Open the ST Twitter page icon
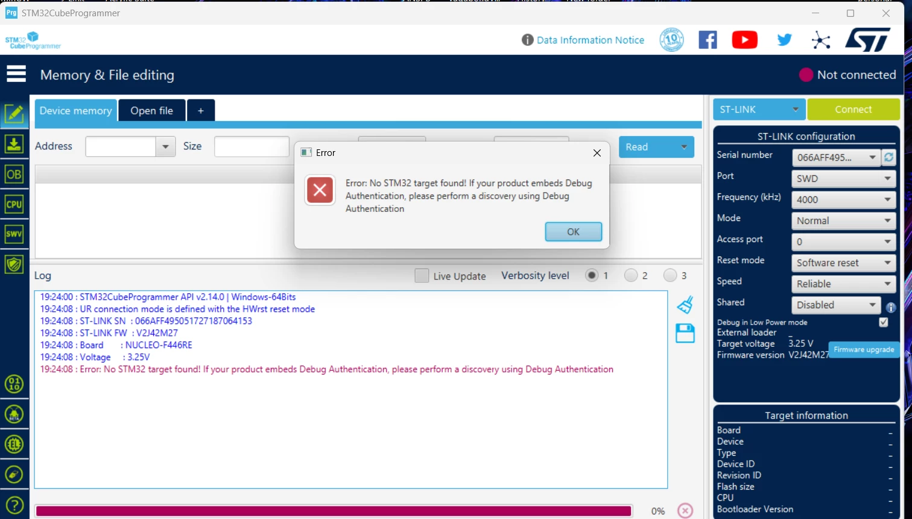Screen dimensions: 912x519 [784, 40]
